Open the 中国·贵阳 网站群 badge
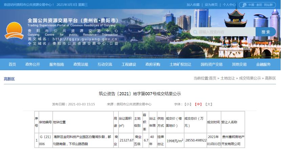This screenshot has height=153, width=281. tap(257, 5)
